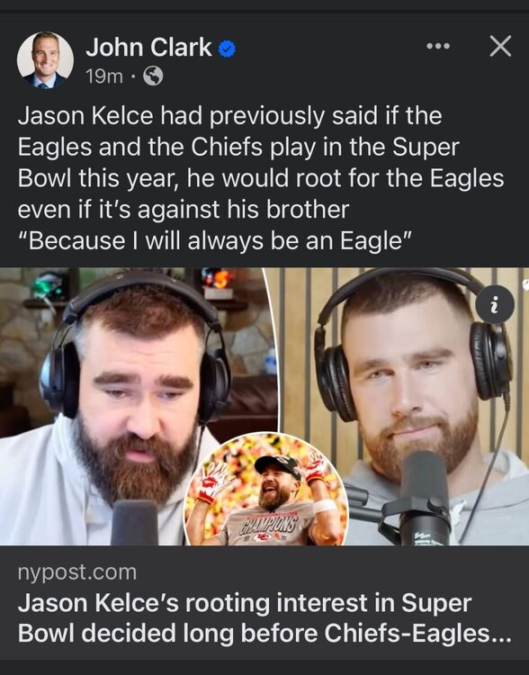
Task: Open John Clark's profile picture
Action: click(x=45, y=60)
